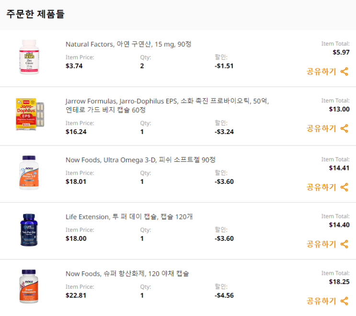Click share icon for Ultra Omega 3-D item
The width and height of the screenshot is (356, 316).
pyautogui.click(x=344, y=187)
